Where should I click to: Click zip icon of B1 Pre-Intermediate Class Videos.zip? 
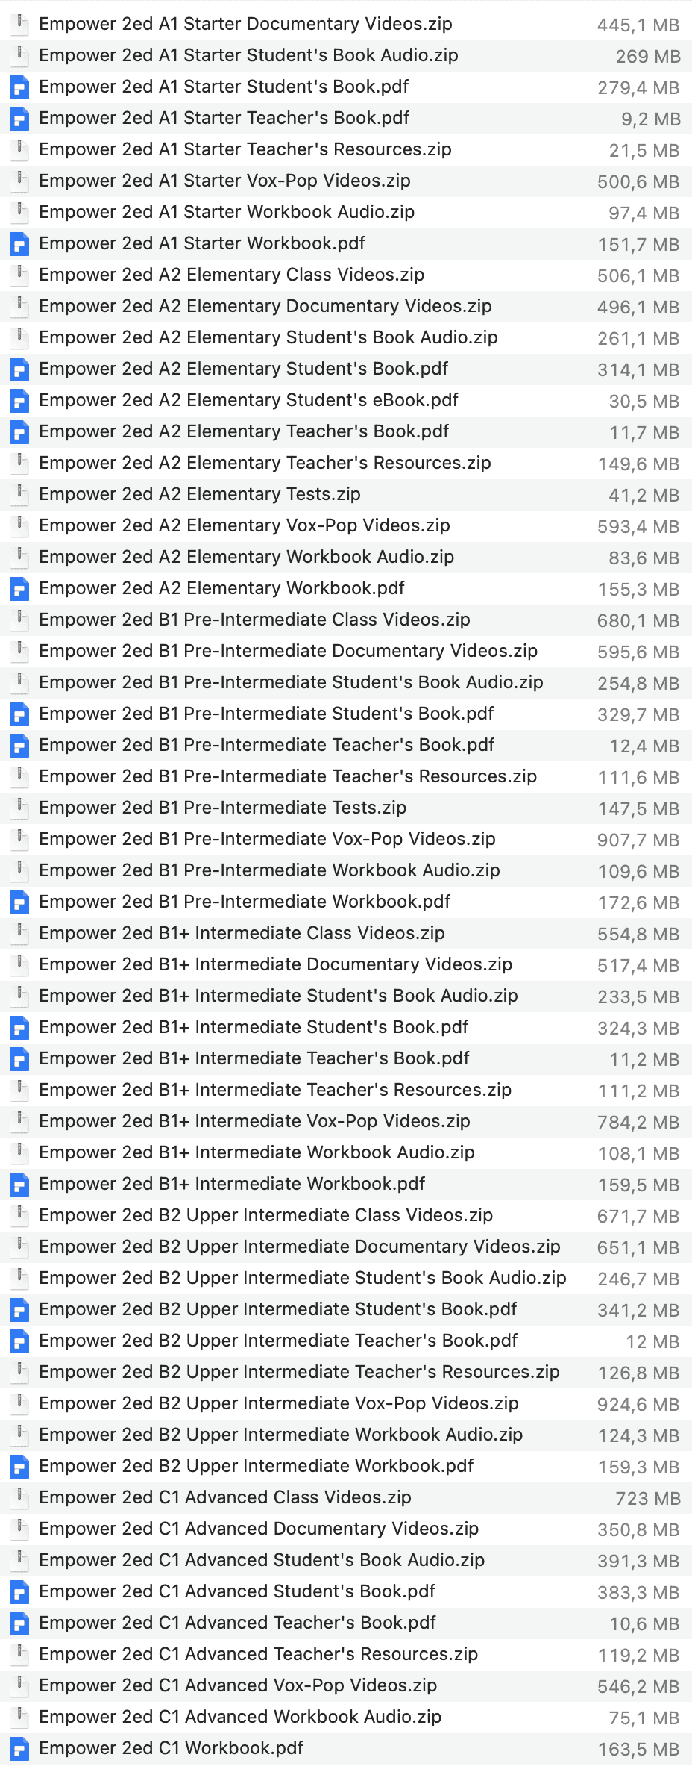coord(19,620)
